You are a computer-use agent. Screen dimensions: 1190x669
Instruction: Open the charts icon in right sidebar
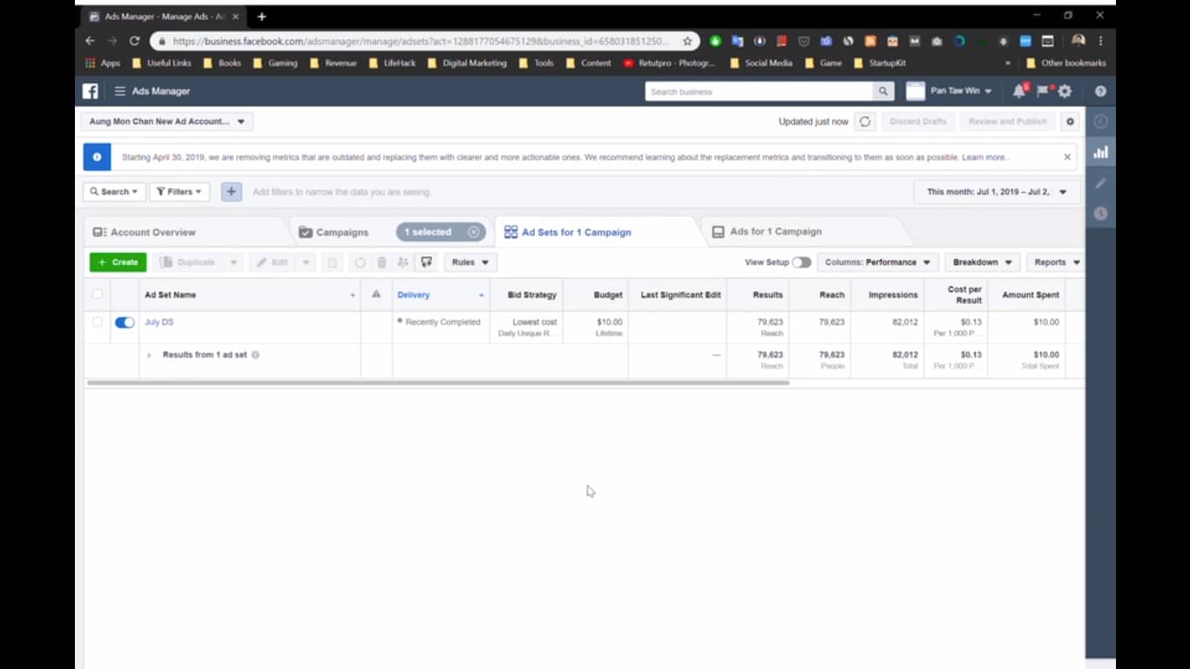coord(1101,152)
